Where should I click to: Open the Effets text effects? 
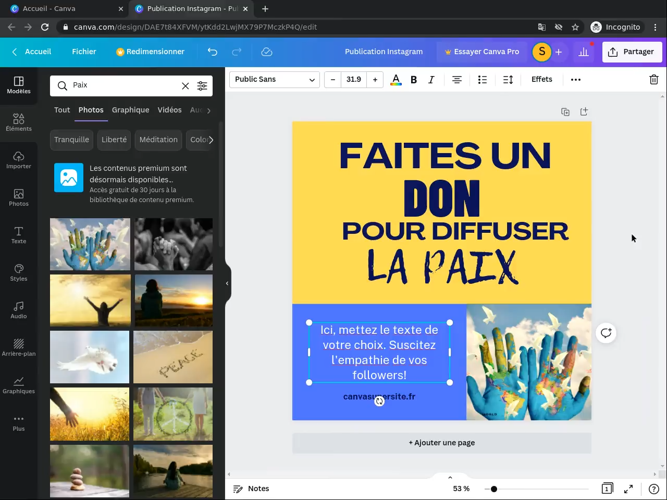point(542,80)
